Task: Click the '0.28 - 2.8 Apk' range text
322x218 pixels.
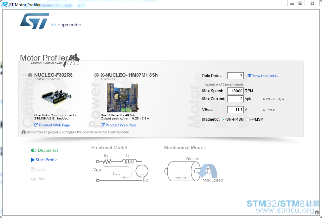Action: click(x=274, y=99)
